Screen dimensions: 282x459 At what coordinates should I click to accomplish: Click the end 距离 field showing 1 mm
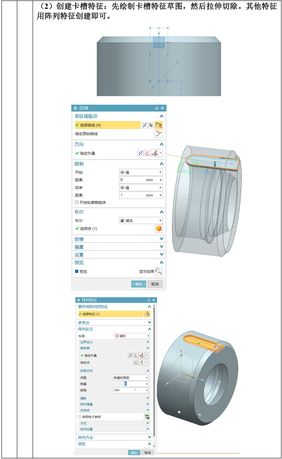[141, 195]
